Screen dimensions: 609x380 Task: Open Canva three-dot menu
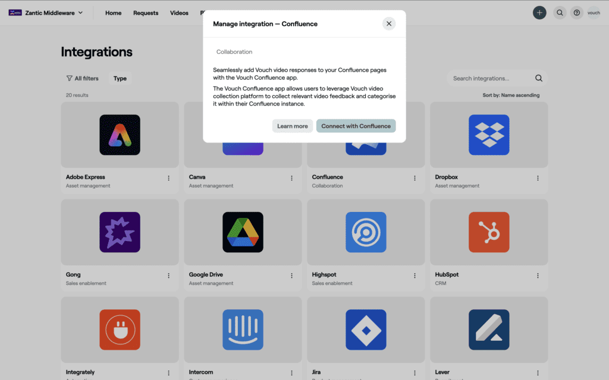point(291,178)
